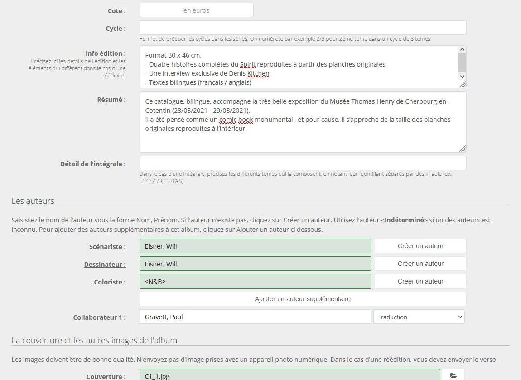Click the Couverture label link
This screenshot has height=380, width=521.
pyautogui.click(x=106, y=376)
